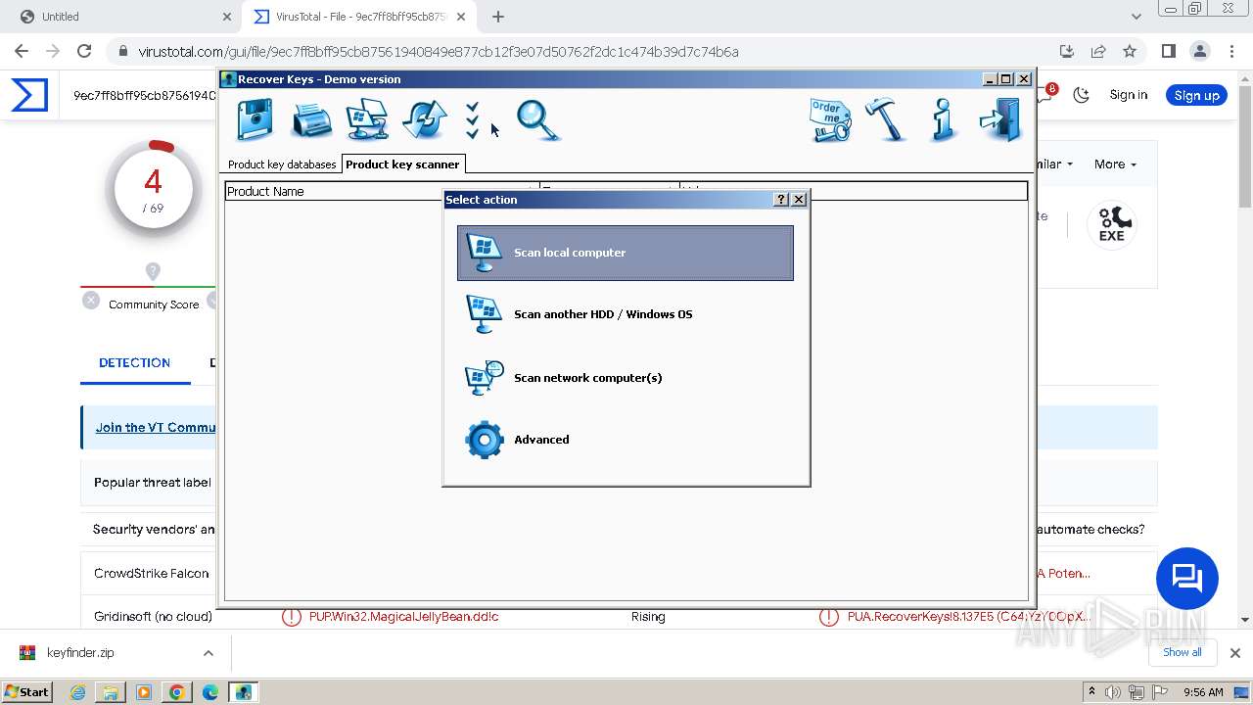Click the Scan local computer monitor icon
Viewport: 1253px width, 705px height.
[x=484, y=253]
